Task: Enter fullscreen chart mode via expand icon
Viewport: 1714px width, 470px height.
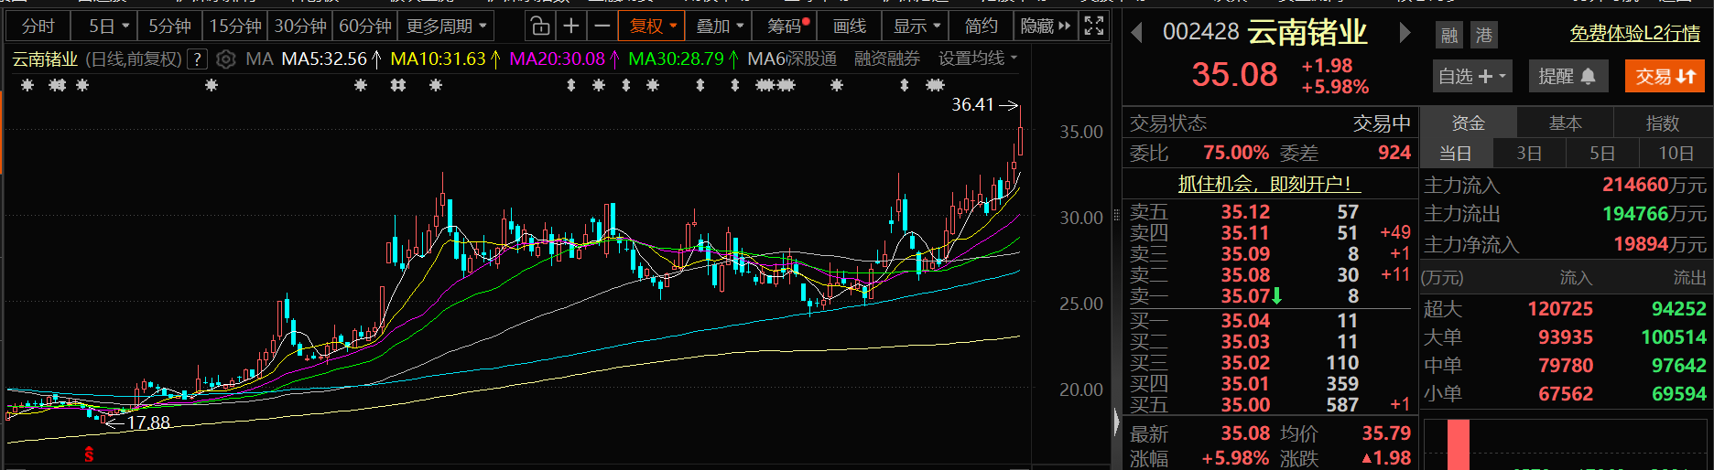Action: click(x=1093, y=27)
